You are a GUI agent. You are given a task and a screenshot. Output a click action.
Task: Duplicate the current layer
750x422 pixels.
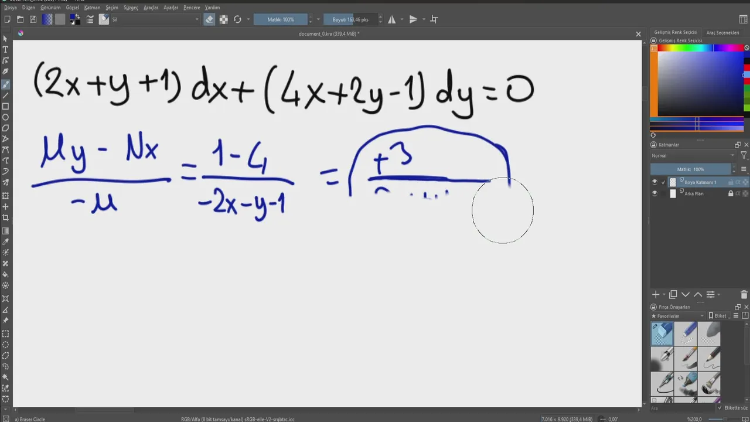[x=673, y=294]
